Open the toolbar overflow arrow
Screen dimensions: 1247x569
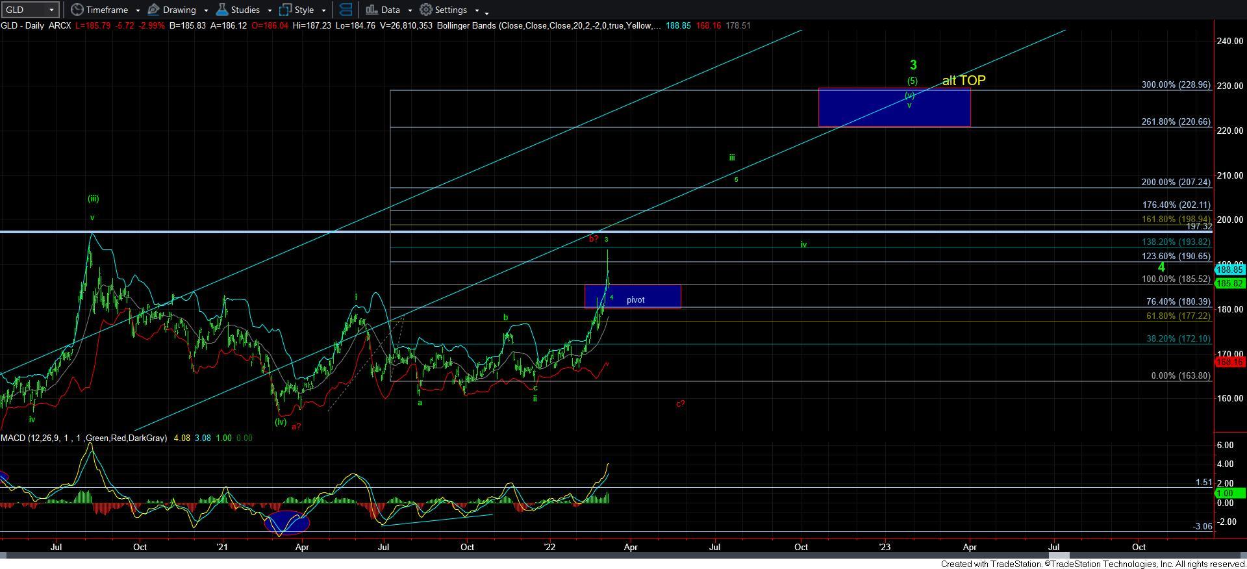click(487, 12)
